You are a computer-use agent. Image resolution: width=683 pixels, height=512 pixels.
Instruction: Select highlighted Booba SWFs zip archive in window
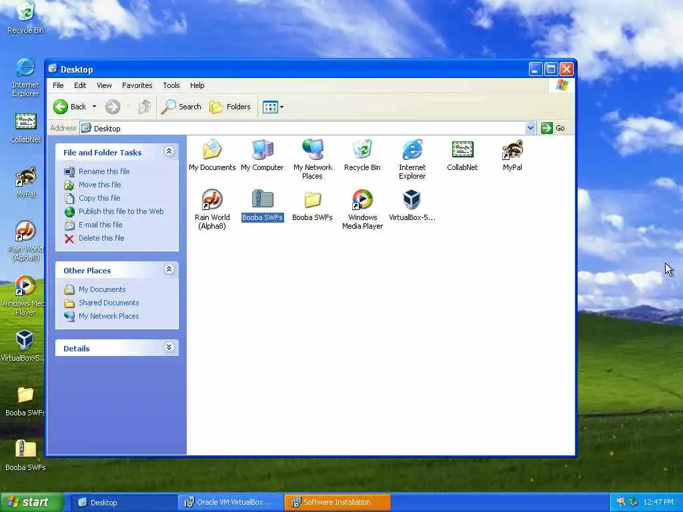coord(262,199)
